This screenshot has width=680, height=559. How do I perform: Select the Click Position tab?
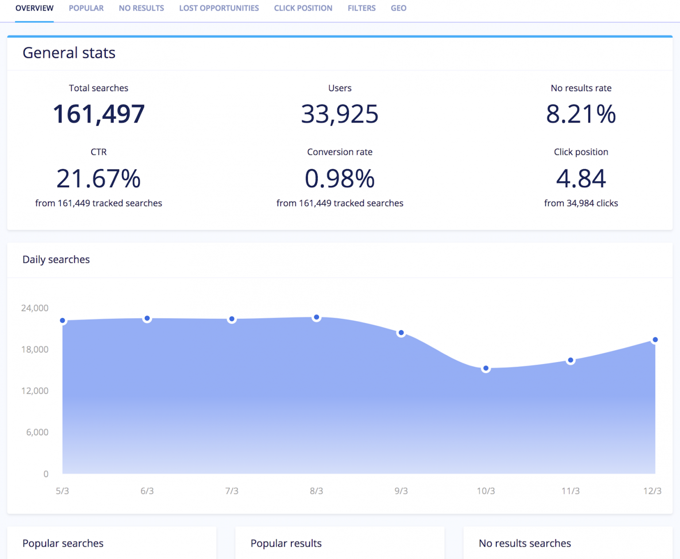[x=303, y=8]
